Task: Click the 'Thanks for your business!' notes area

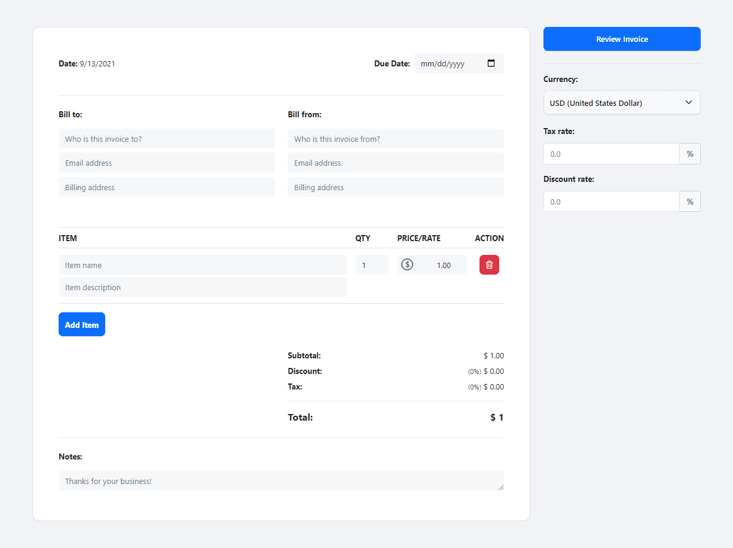Action: tap(281, 480)
